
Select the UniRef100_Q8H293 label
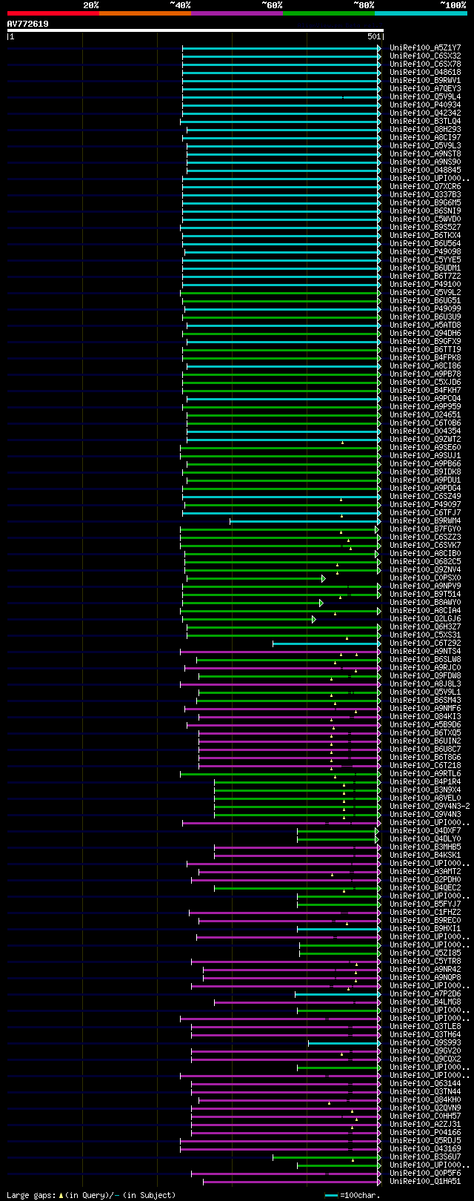(425, 130)
